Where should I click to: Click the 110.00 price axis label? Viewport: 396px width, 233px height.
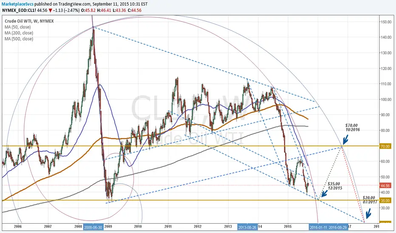pyautogui.click(x=386, y=84)
